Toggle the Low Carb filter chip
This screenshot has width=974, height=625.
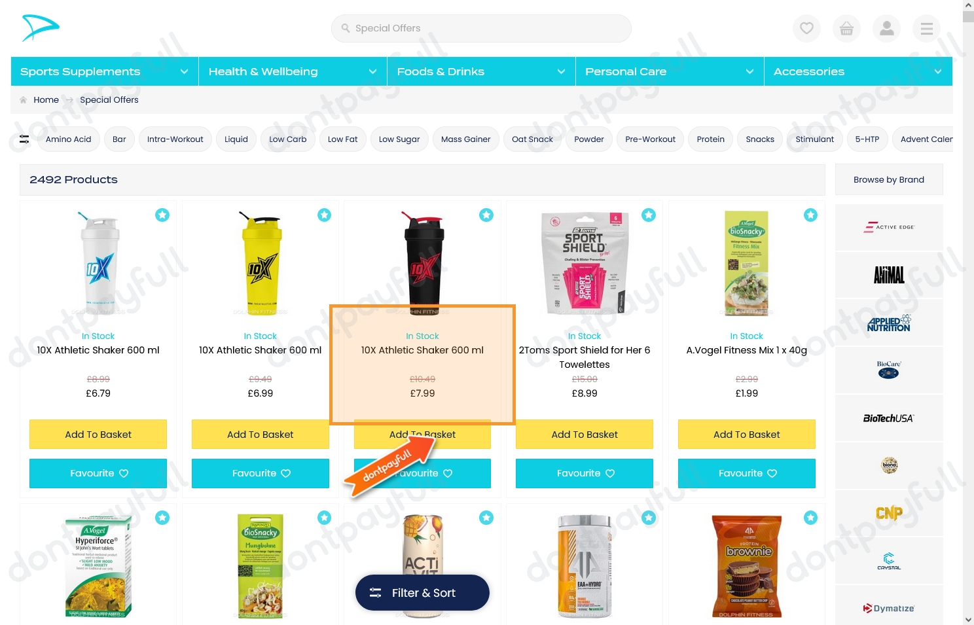(288, 139)
